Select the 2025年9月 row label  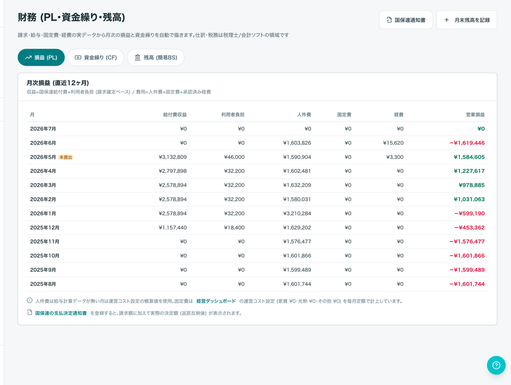point(43,270)
